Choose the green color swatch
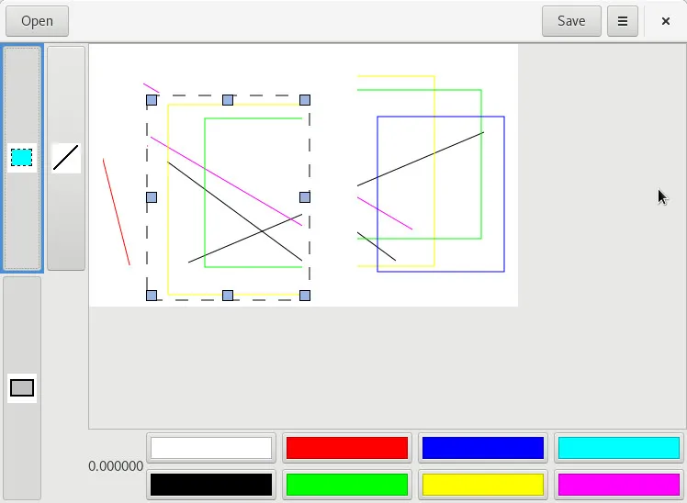687x503 pixels. (347, 485)
